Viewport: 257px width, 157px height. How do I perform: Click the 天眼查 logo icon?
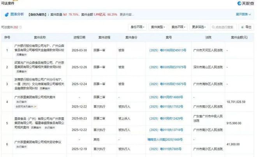click(239, 4)
